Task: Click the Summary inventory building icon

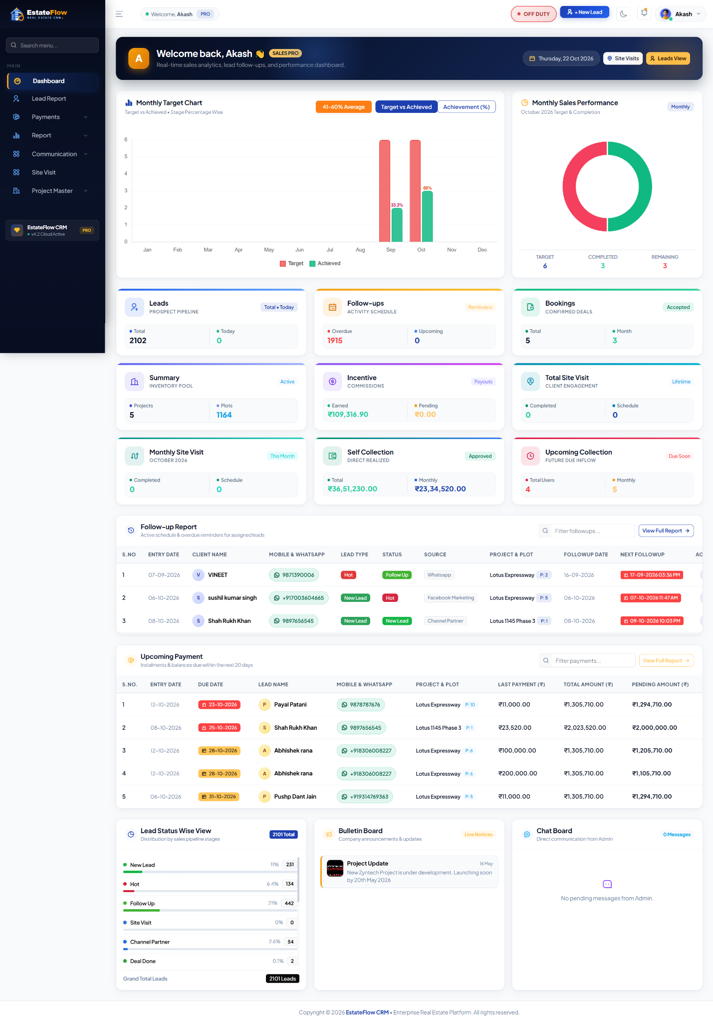Action: 134,382
